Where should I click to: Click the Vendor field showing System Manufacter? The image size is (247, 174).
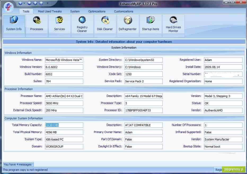tap(223, 139)
